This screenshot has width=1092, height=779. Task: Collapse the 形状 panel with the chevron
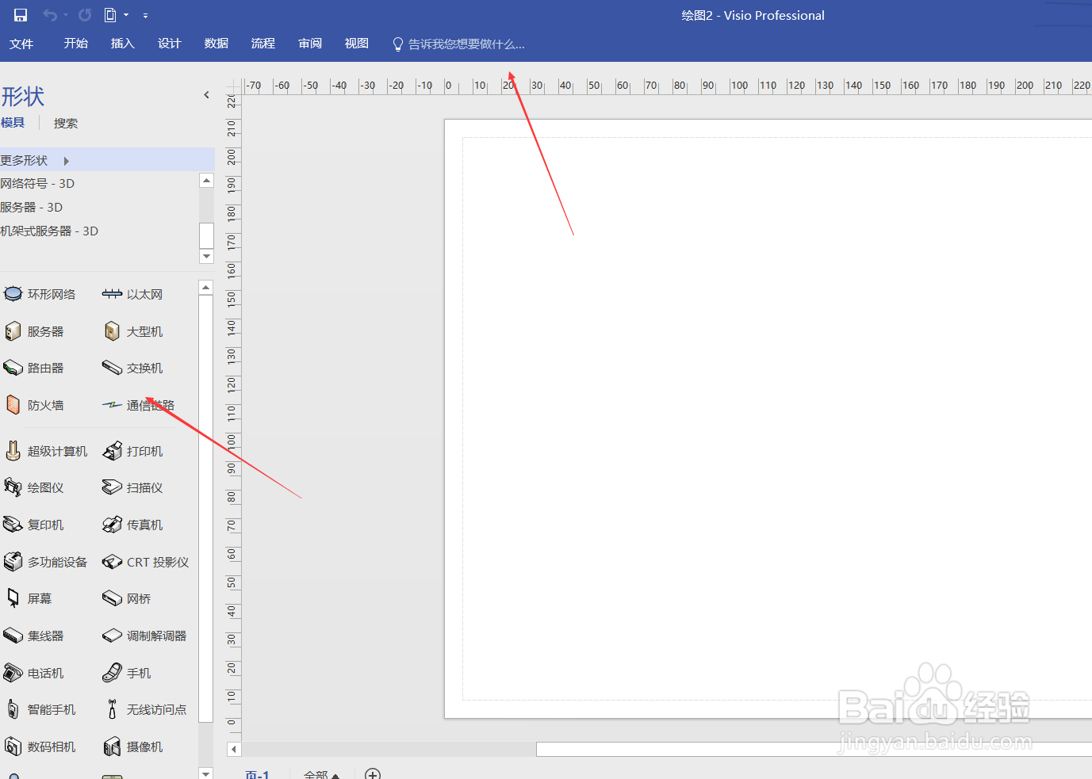tap(207, 95)
